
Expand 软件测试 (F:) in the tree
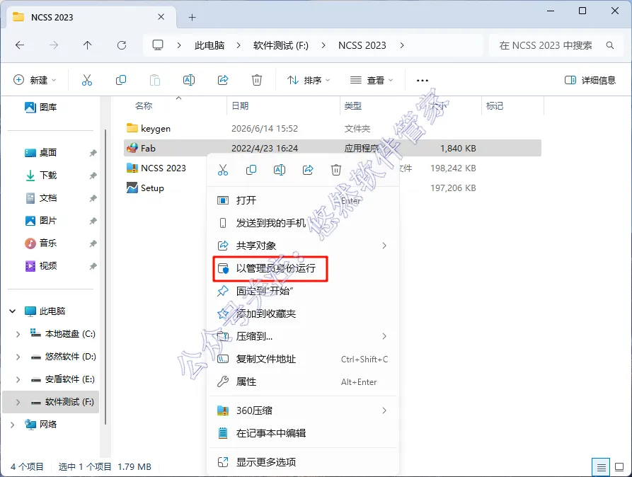click(18, 402)
